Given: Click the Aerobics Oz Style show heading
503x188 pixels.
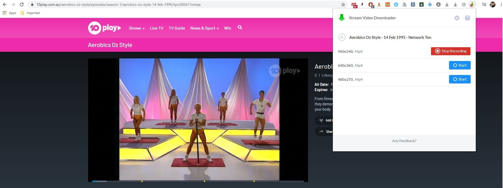Looking at the screenshot, I should tap(110, 45).
